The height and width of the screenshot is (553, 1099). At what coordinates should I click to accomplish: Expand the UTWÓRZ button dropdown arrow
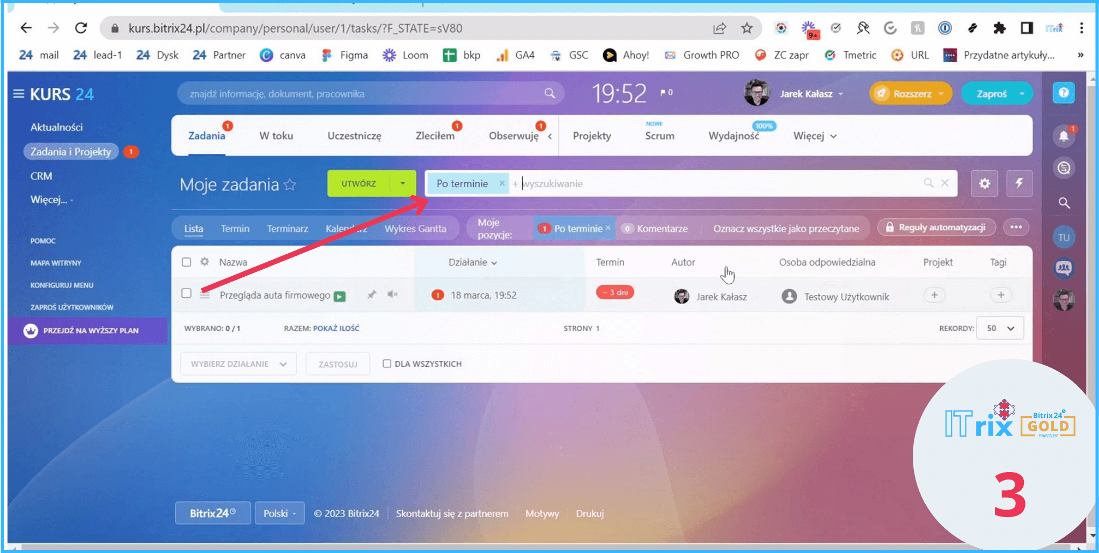point(403,183)
